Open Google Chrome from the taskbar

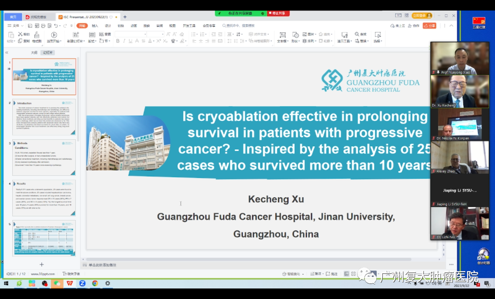95,283
